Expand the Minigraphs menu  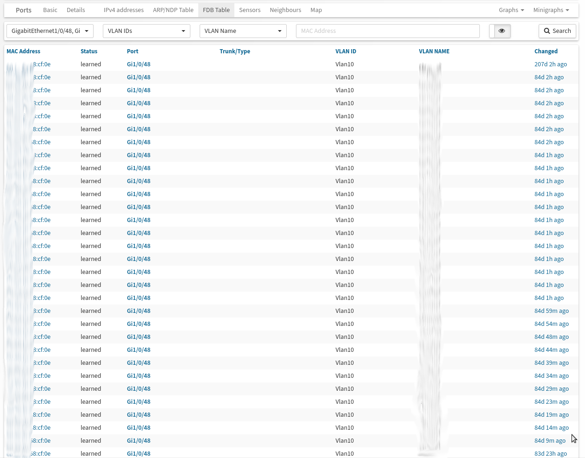pyautogui.click(x=551, y=10)
